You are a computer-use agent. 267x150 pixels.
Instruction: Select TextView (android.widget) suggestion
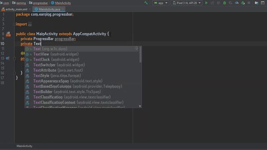point(82,54)
